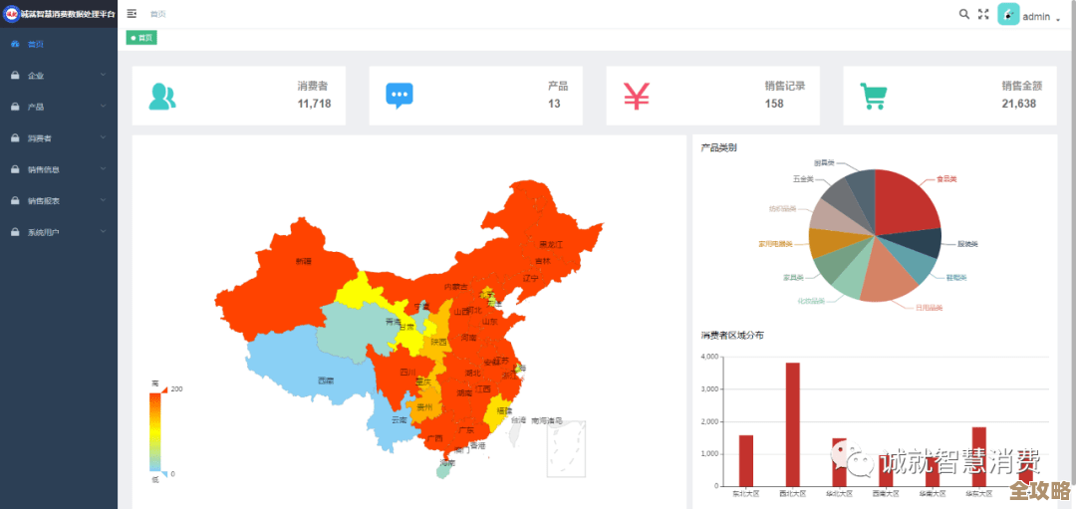
Task: Click the lock icon beside 企业
Action: click(15, 76)
